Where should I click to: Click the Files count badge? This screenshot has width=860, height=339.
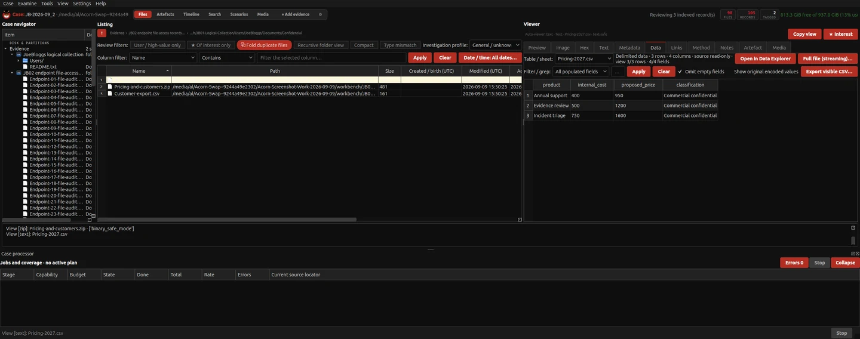click(727, 14)
